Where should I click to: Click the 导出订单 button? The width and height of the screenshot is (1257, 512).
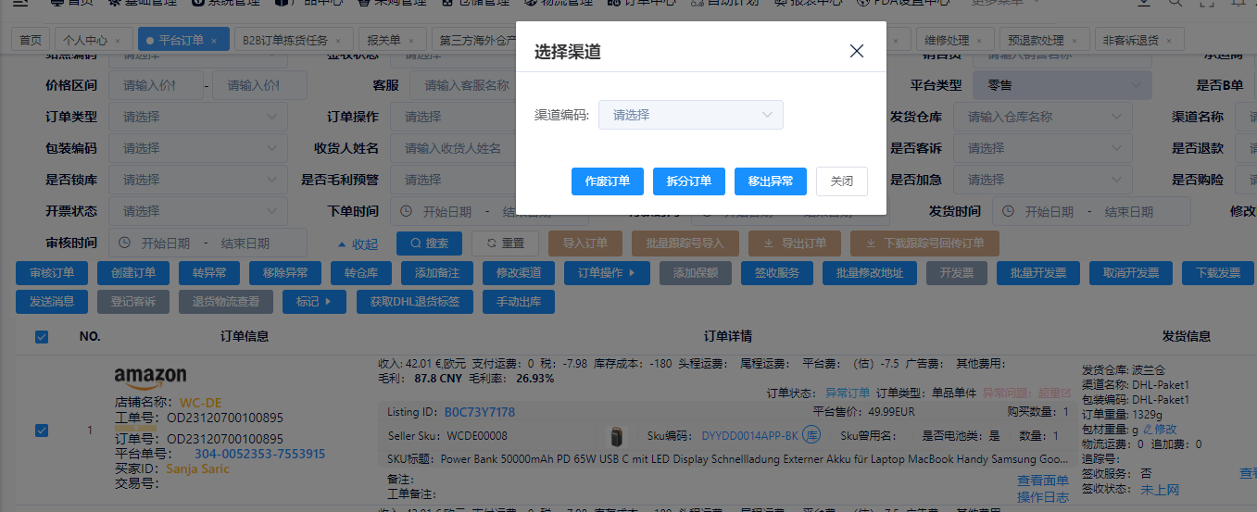pos(794,244)
